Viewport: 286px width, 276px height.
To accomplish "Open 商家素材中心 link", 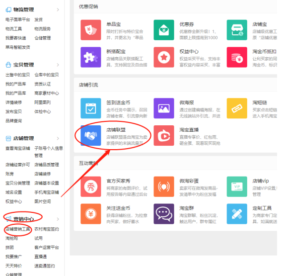I will click(47, 93).
